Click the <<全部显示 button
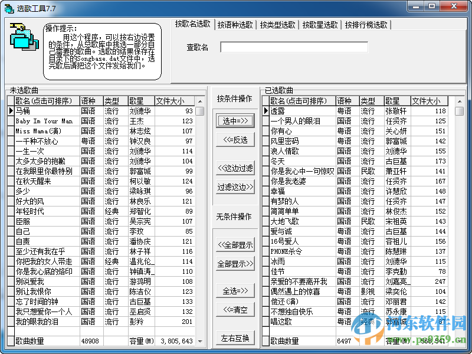The height and width of the screenshot is (354, 472). [235, 245]
